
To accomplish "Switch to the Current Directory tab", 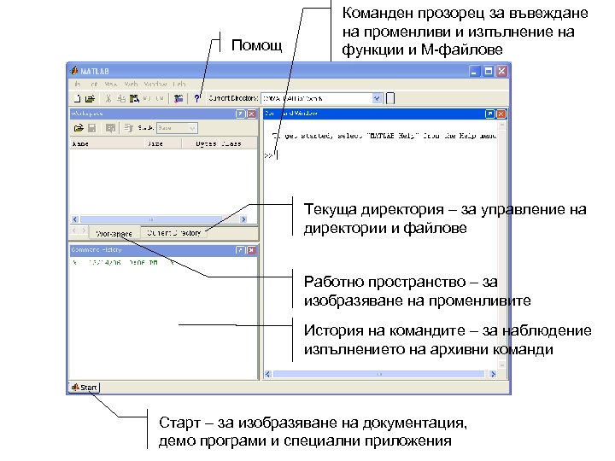I will pos(173,233).
